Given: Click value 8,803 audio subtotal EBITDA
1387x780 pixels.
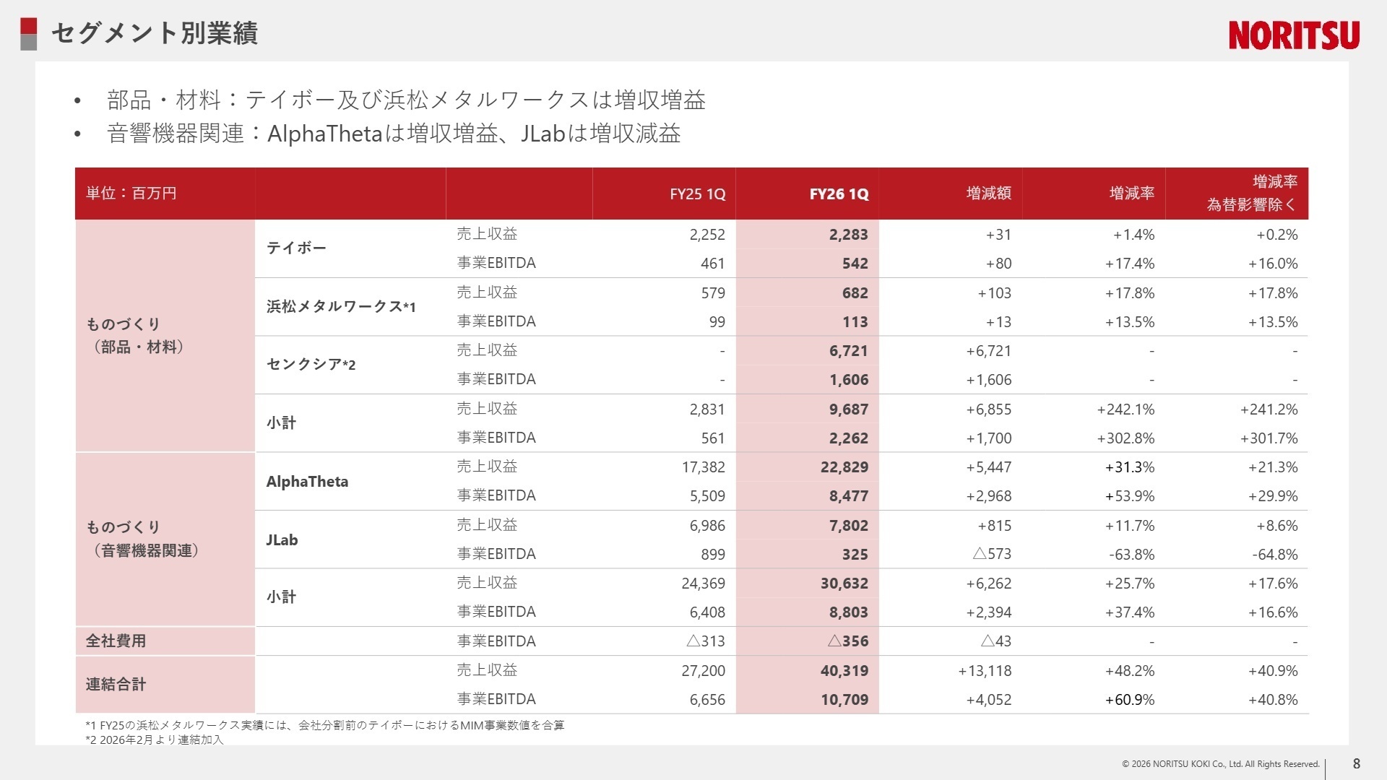Looking at the screenshot, I should click(x=848, y=612).
